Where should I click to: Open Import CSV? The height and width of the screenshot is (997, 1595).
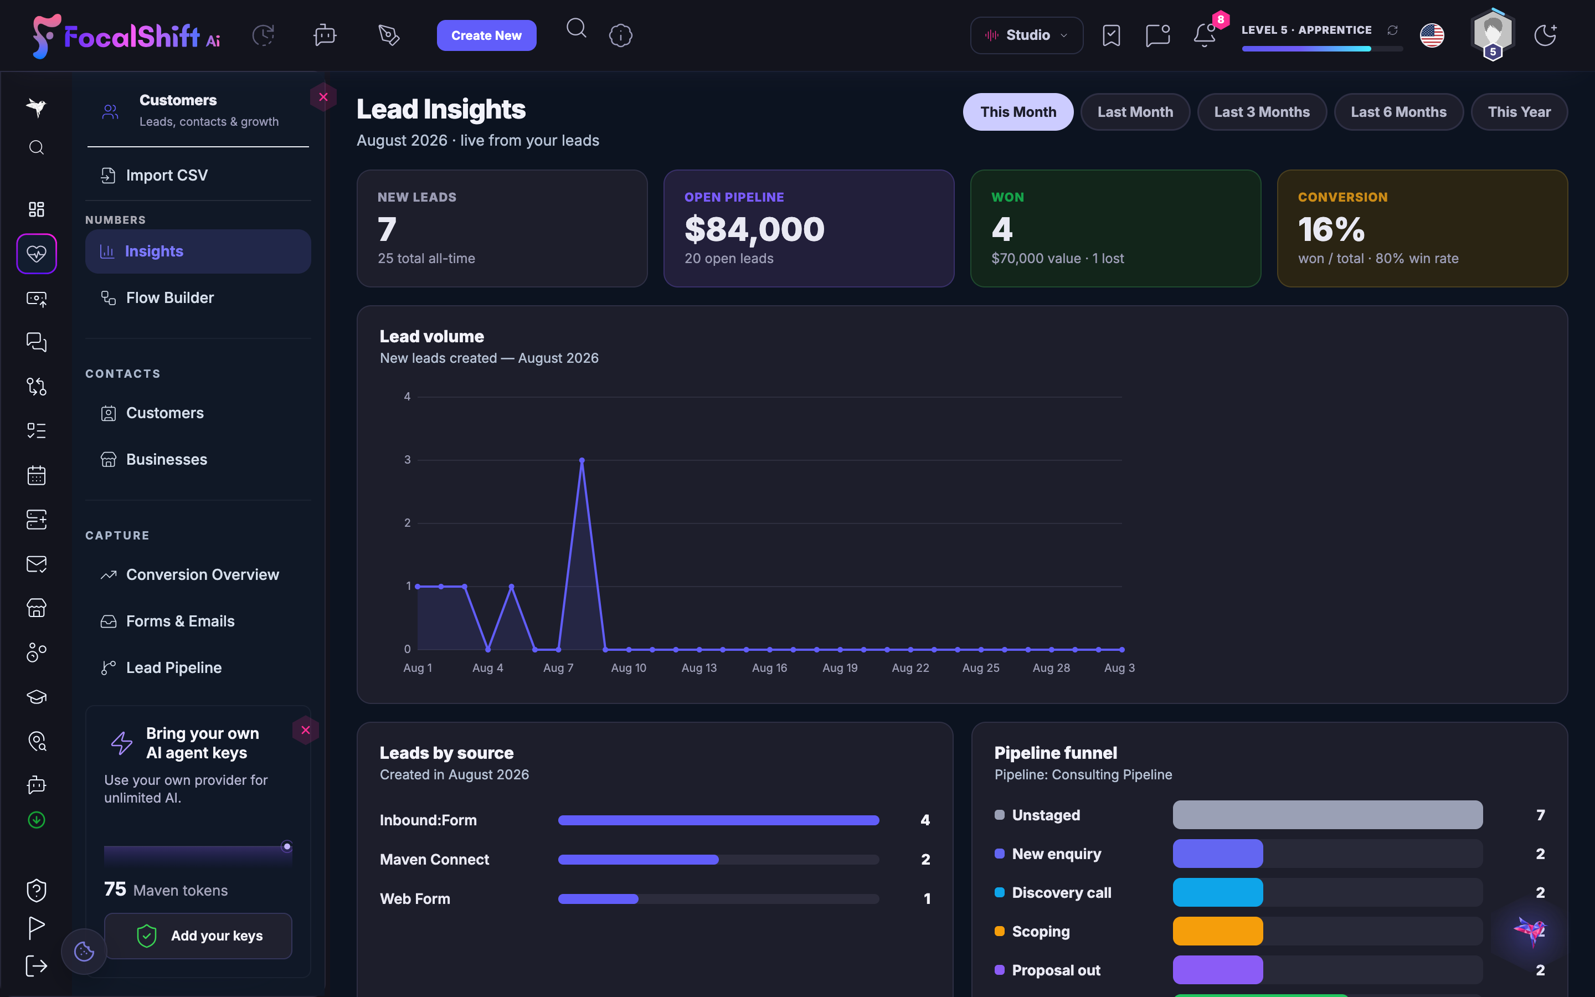(x=198, y=176)
